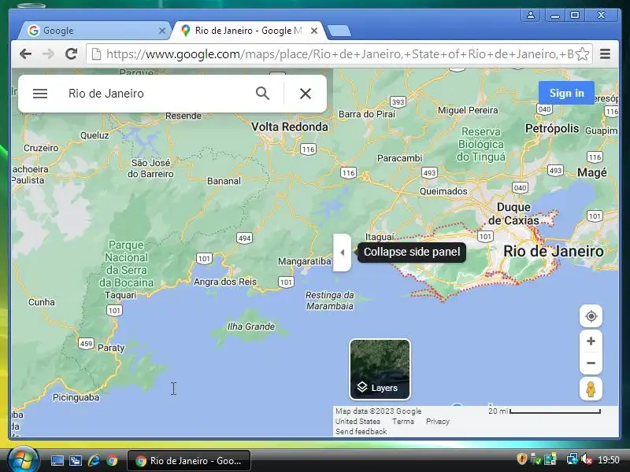
Task: Close the Google tab
Action: pyautogui.click(x=162, y=31)
